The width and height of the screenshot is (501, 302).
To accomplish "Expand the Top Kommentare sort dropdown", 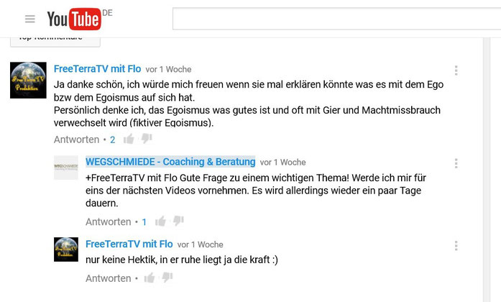I will click(55, 42).
